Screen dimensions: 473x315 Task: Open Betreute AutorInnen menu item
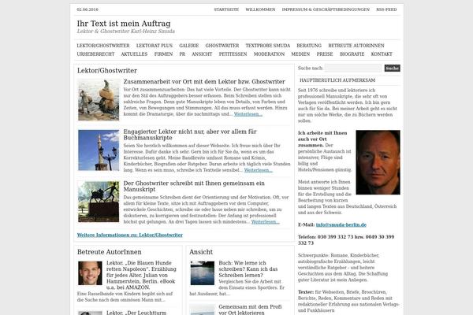pos(356,46)
